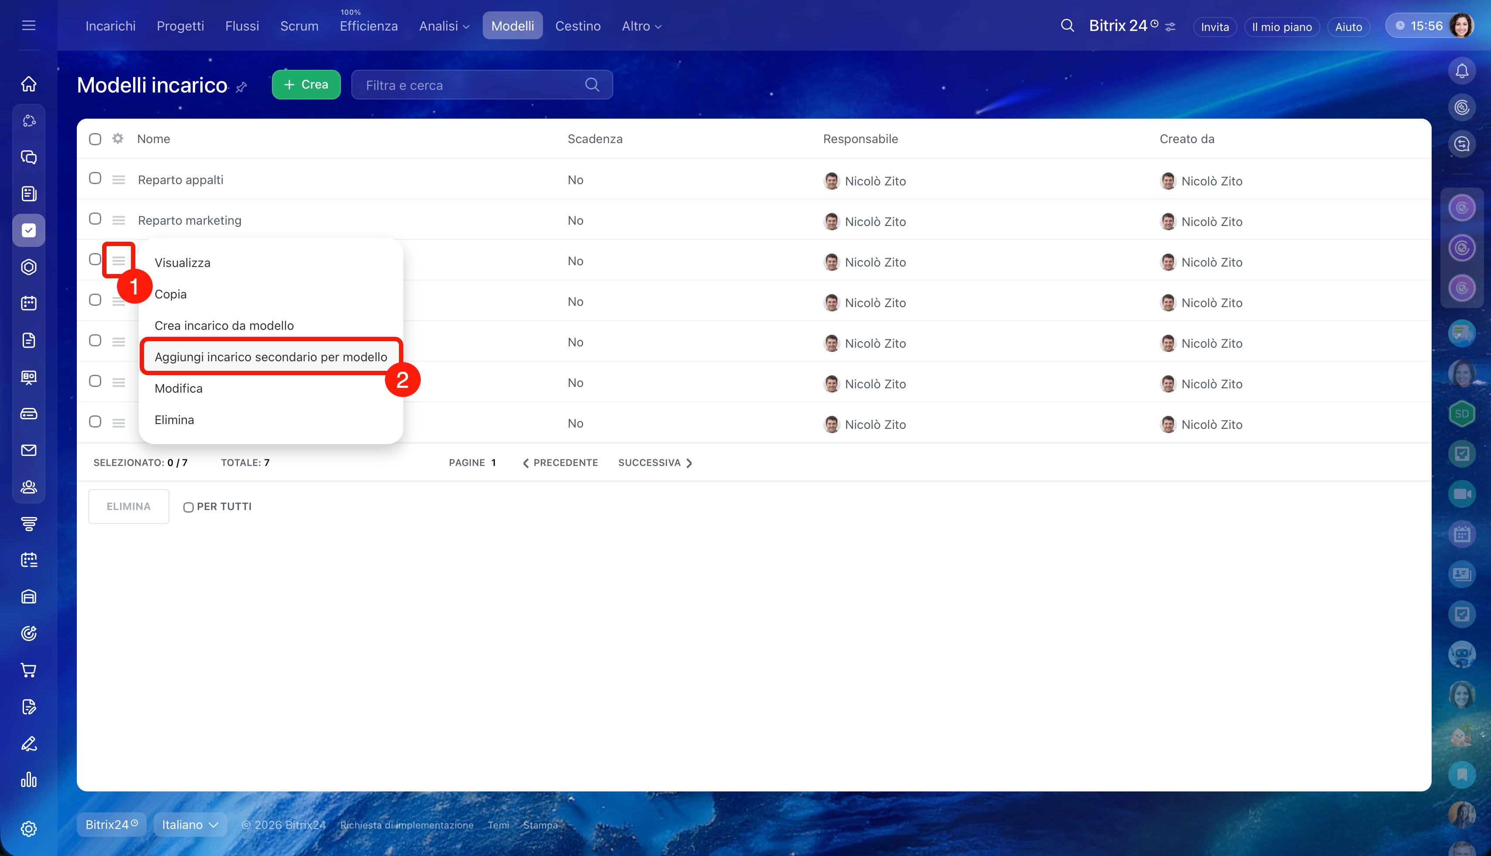1491x856 pixels.
Task: Expand the Analisi dropdown menu
Action: pyautogui.click(x=444, y=26)
